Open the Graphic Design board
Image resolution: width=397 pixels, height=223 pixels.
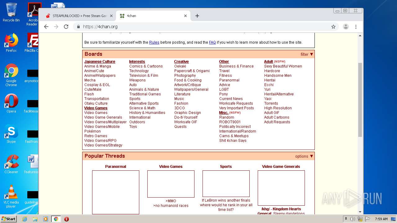[x=188, y=113]
